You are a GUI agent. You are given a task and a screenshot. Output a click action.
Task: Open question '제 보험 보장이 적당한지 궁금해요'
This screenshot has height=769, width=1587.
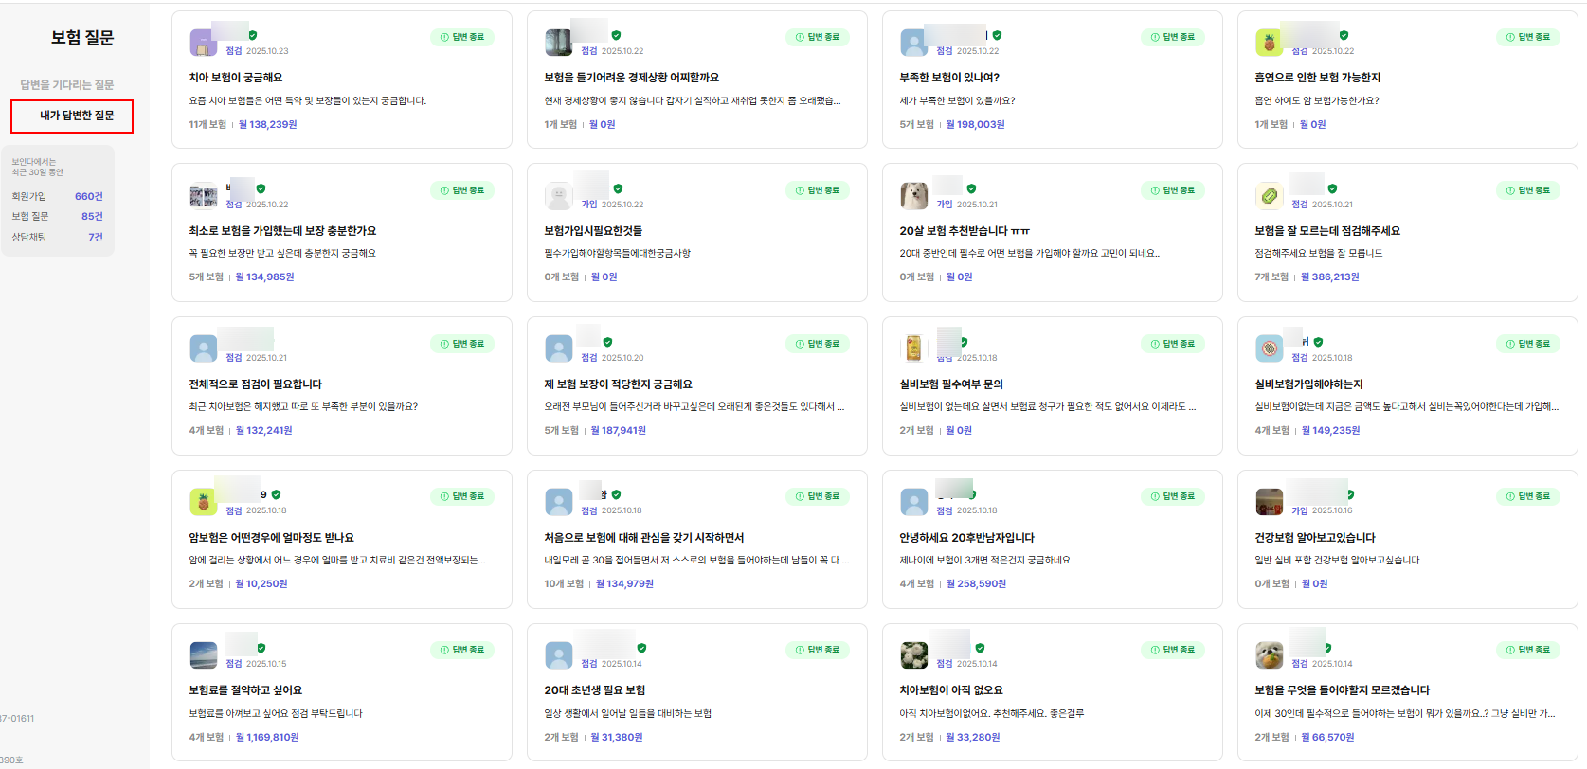618,384
